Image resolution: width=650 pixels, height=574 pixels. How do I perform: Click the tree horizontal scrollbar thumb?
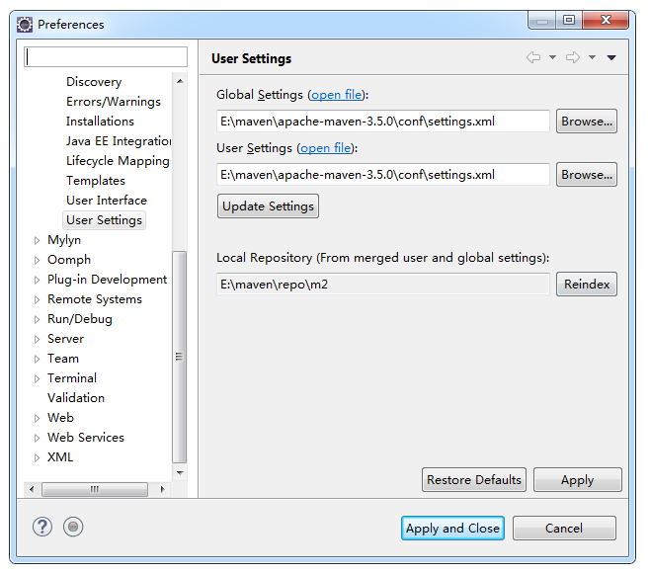point(95,489)
